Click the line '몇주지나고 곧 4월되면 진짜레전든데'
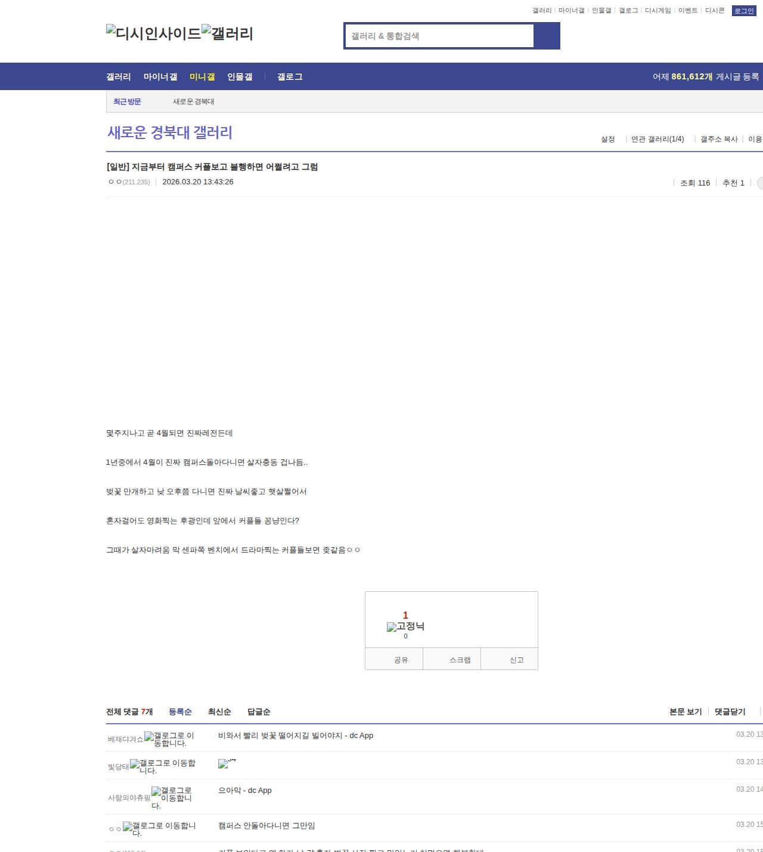Image resolution: width=763 pixels, height=852 pixels. pyautogui.click(x=169, y=433)
